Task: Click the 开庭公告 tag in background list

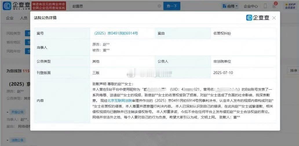Action: [17, 112]
